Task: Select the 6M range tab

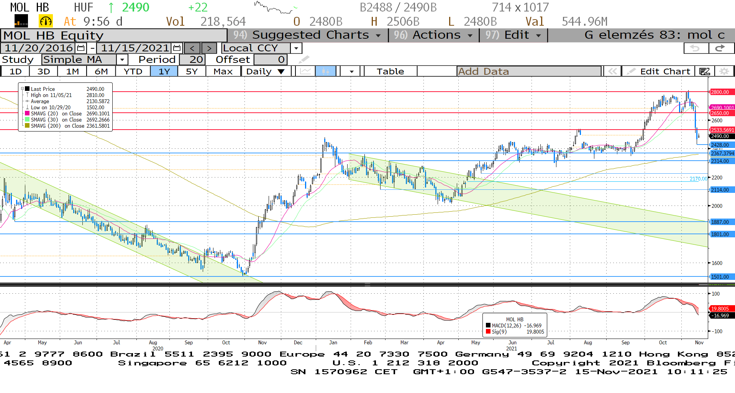Action: [101, 71]
